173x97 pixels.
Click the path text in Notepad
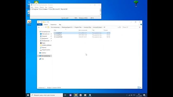coord(49,9)
